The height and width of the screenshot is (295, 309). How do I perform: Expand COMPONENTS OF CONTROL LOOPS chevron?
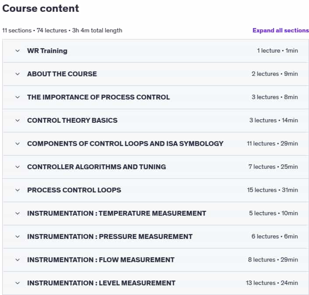18,144
